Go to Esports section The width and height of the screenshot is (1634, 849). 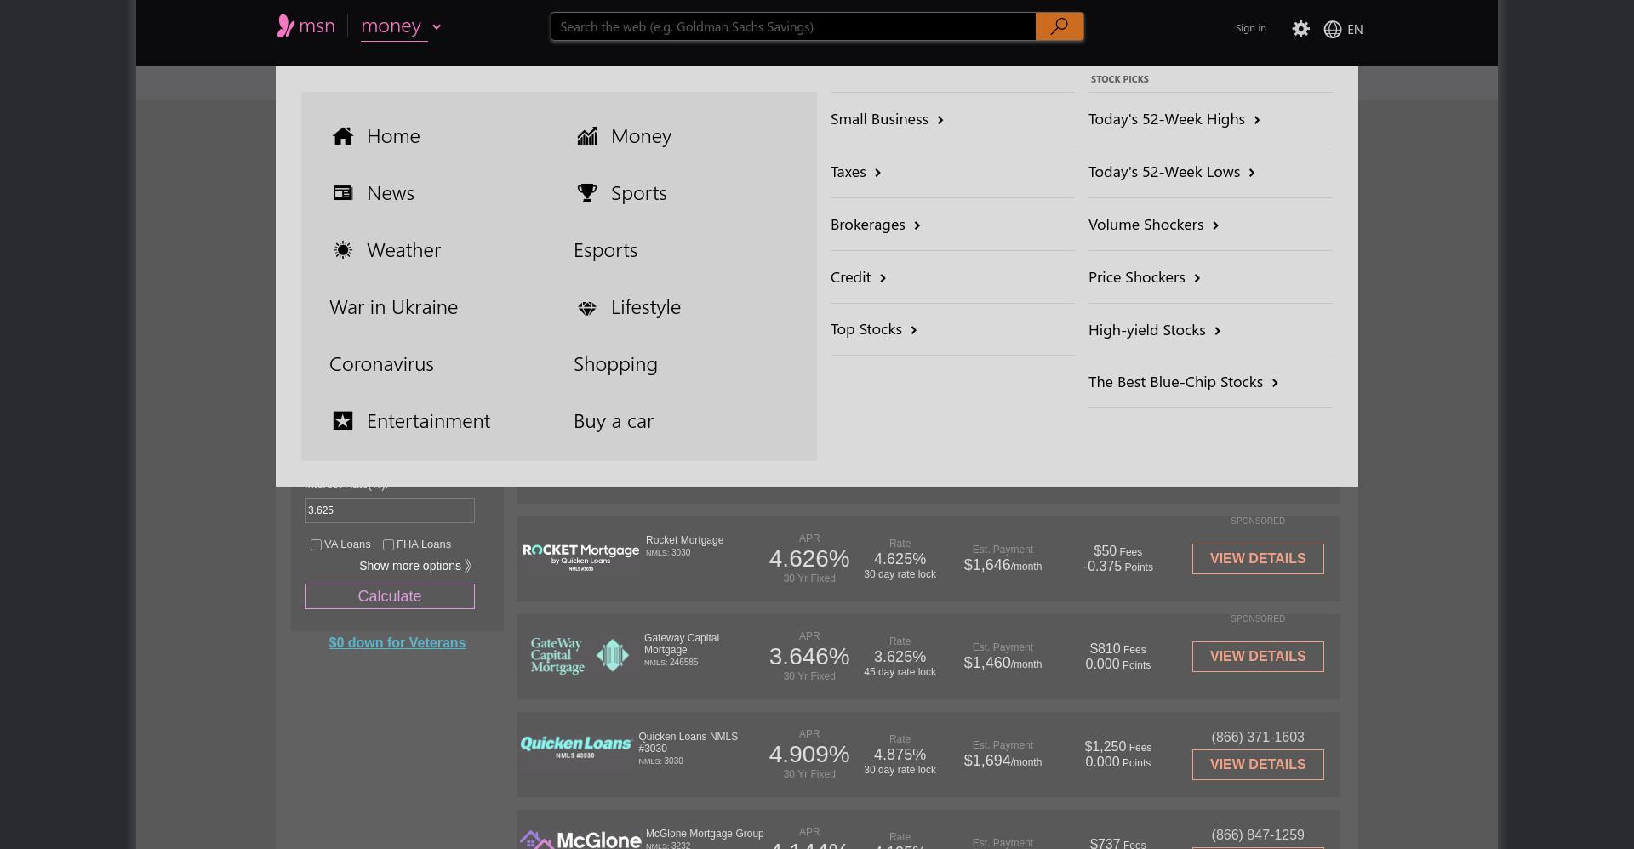605,250
